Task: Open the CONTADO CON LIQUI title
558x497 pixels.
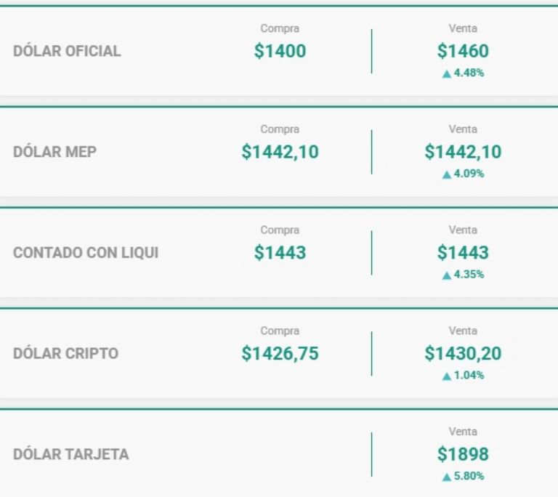Action: pos(86,252)
